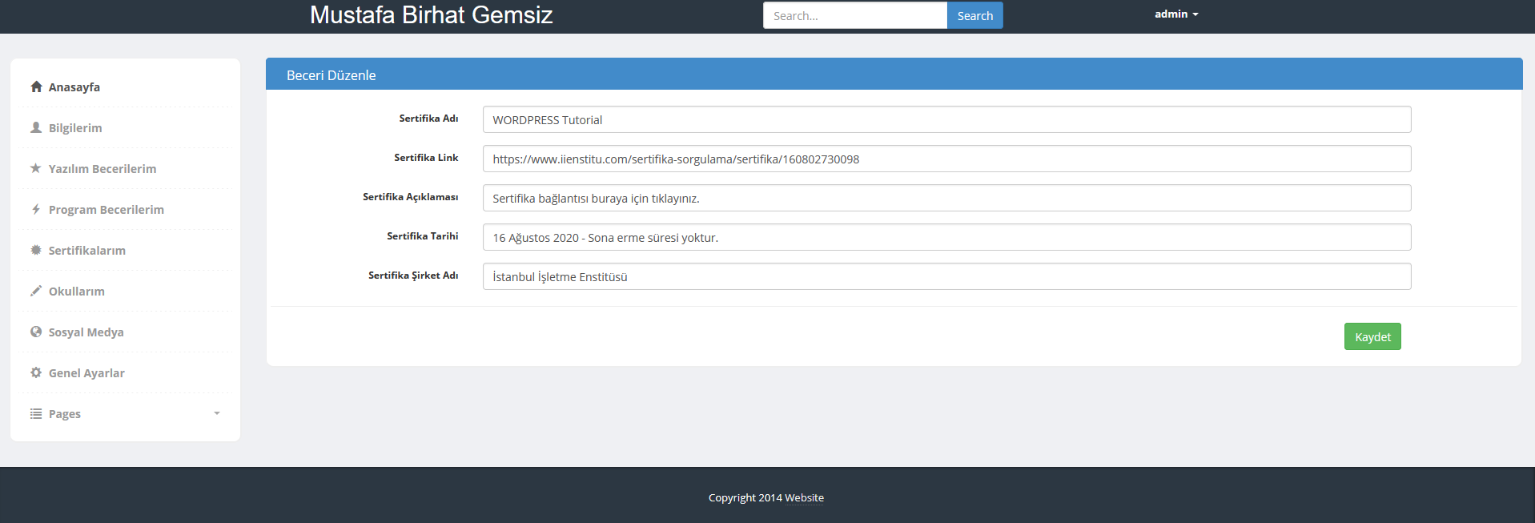
Task: Click the Sertifika Adı label
Action: click(429, 119)
